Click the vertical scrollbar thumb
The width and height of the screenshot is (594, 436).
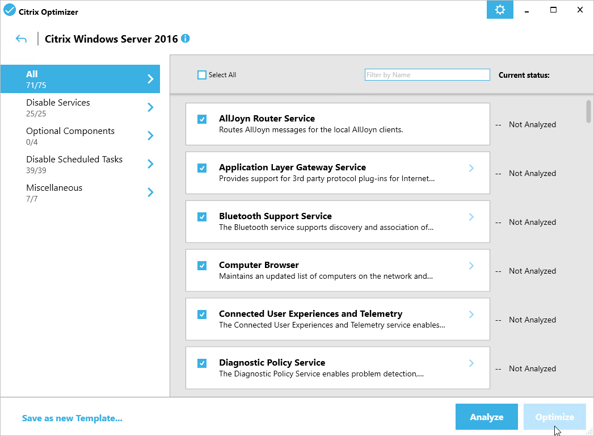click(588, 111)
